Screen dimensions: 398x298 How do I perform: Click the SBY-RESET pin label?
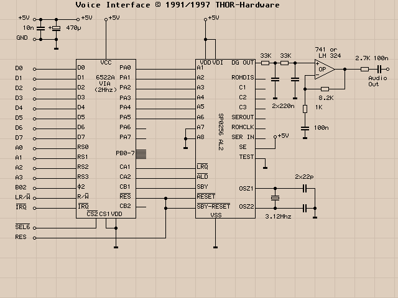(213, 206)
